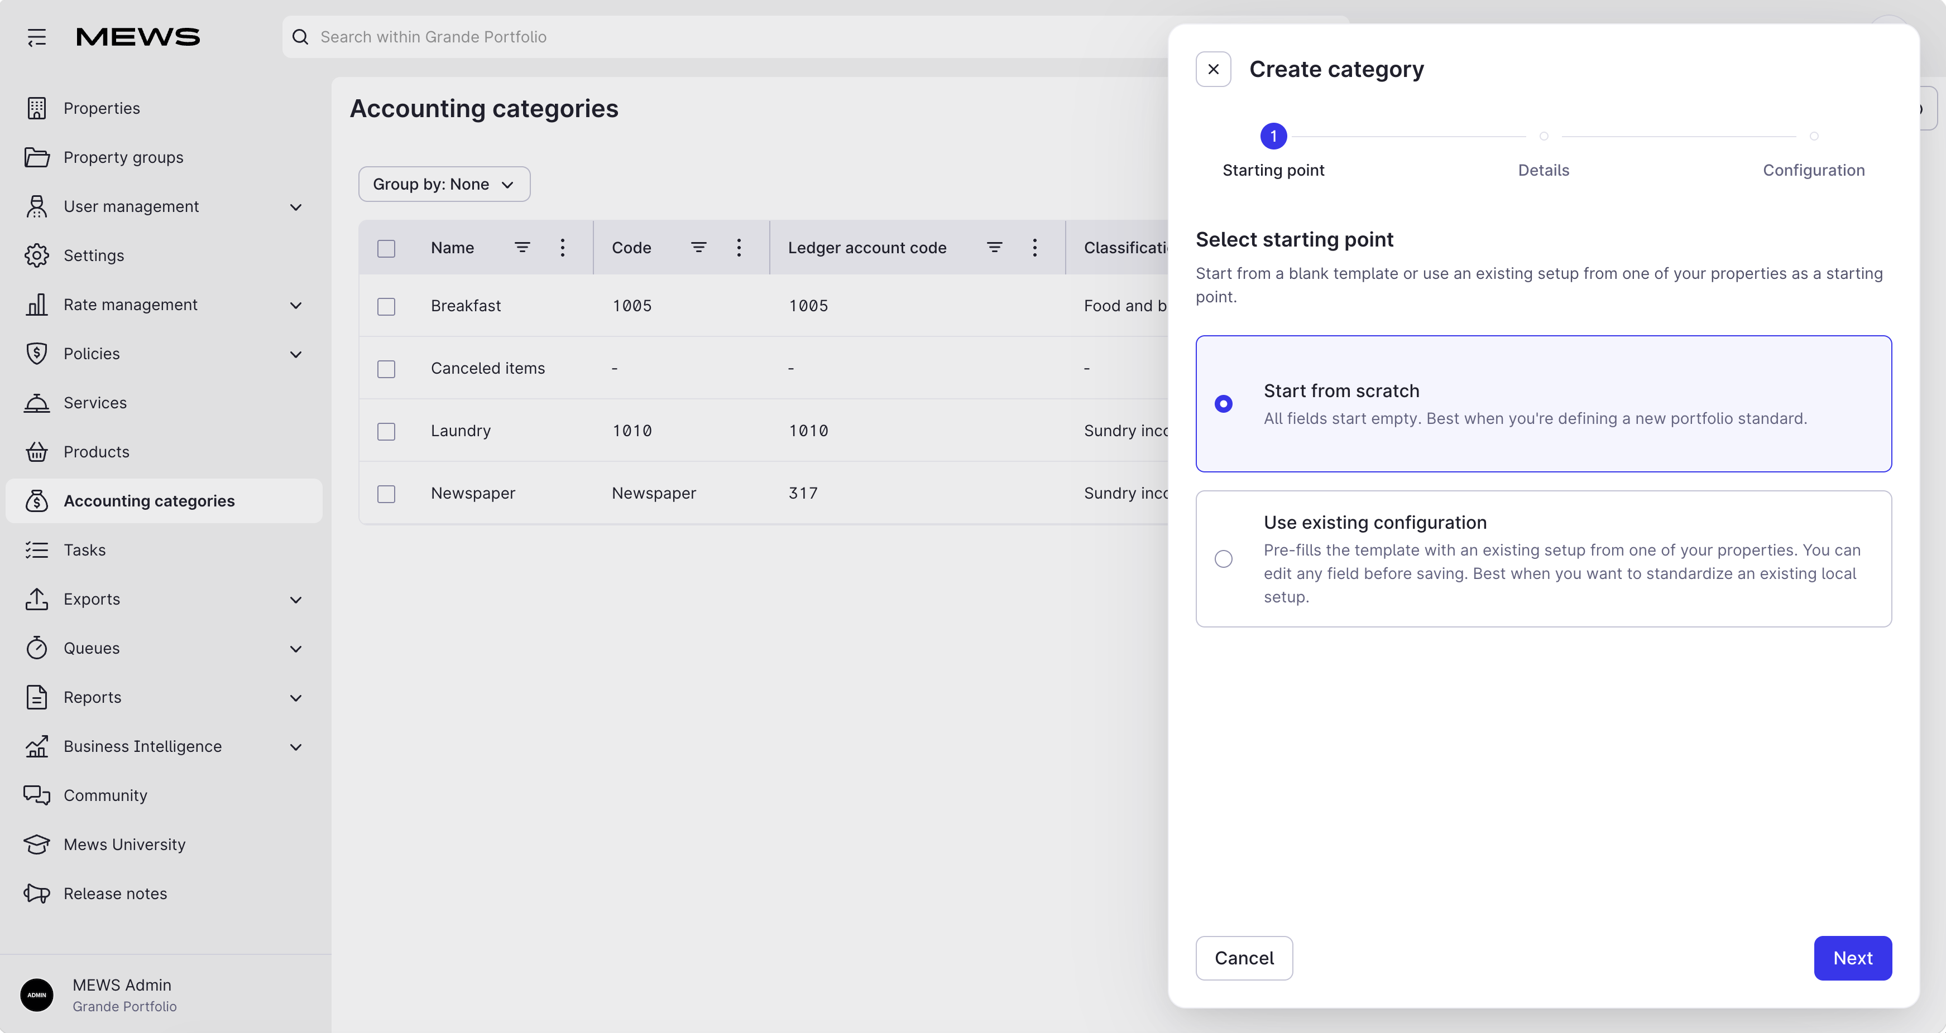Screen dimensions: 1946x1033
Task: Select the Use existing configuration radio
Action: 1223,558
